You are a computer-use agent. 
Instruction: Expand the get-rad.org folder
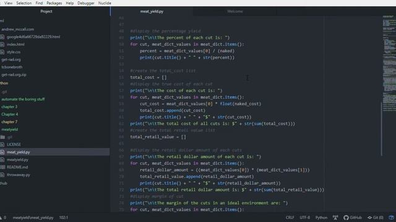pyautogui.click(x=11, y=60)
